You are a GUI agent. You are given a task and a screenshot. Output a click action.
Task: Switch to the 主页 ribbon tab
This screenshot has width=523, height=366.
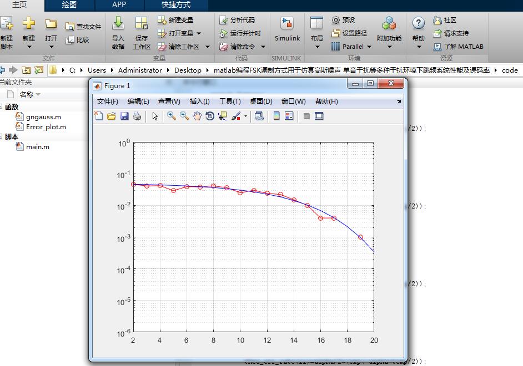coord(19,4)
